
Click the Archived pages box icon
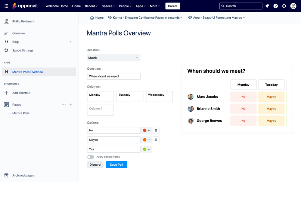click(x=6, y=175)
